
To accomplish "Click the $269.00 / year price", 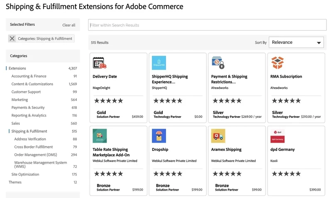I will (x=251, y=117).
